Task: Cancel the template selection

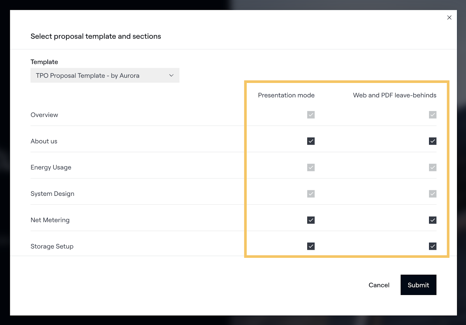Action: pos(379,285)
